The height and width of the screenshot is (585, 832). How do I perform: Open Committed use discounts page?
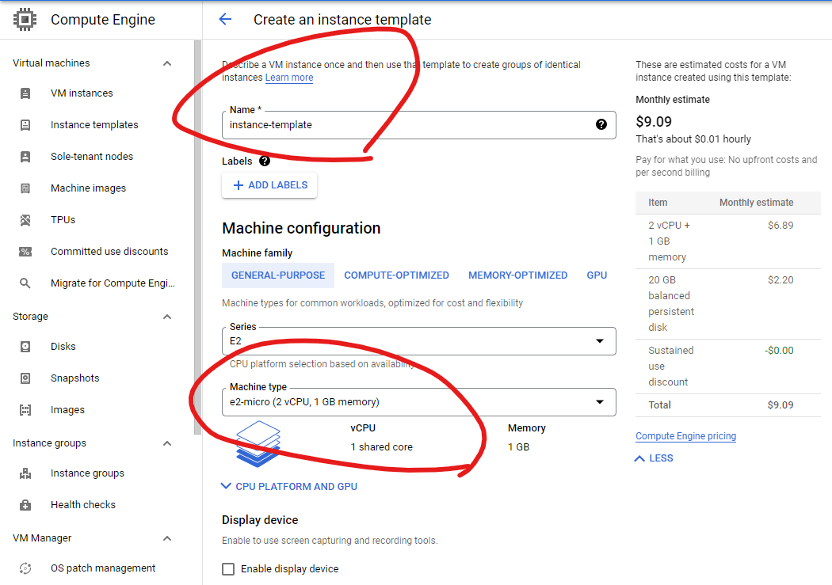tap(109, 252)
